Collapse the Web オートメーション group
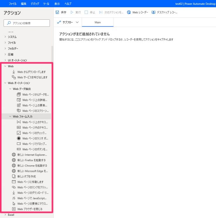Image resolution: width=216 pixels, height=218 pixels. pos(5,83)
